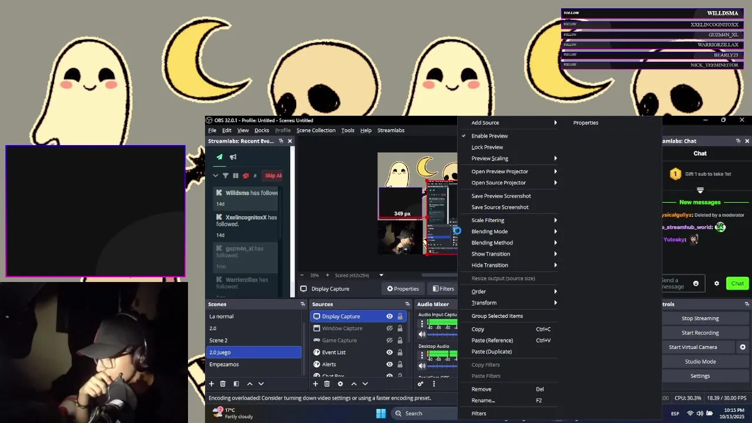The height and width of the screenshot is (423, 752).
Task: Hide the Event List source
Action: (390, 352)
